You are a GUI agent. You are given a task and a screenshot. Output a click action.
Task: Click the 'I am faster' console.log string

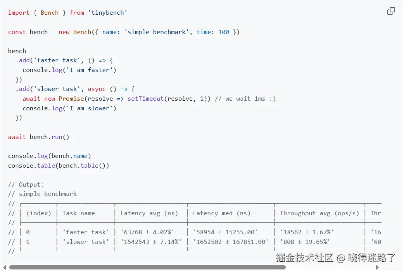pos(90,70)
